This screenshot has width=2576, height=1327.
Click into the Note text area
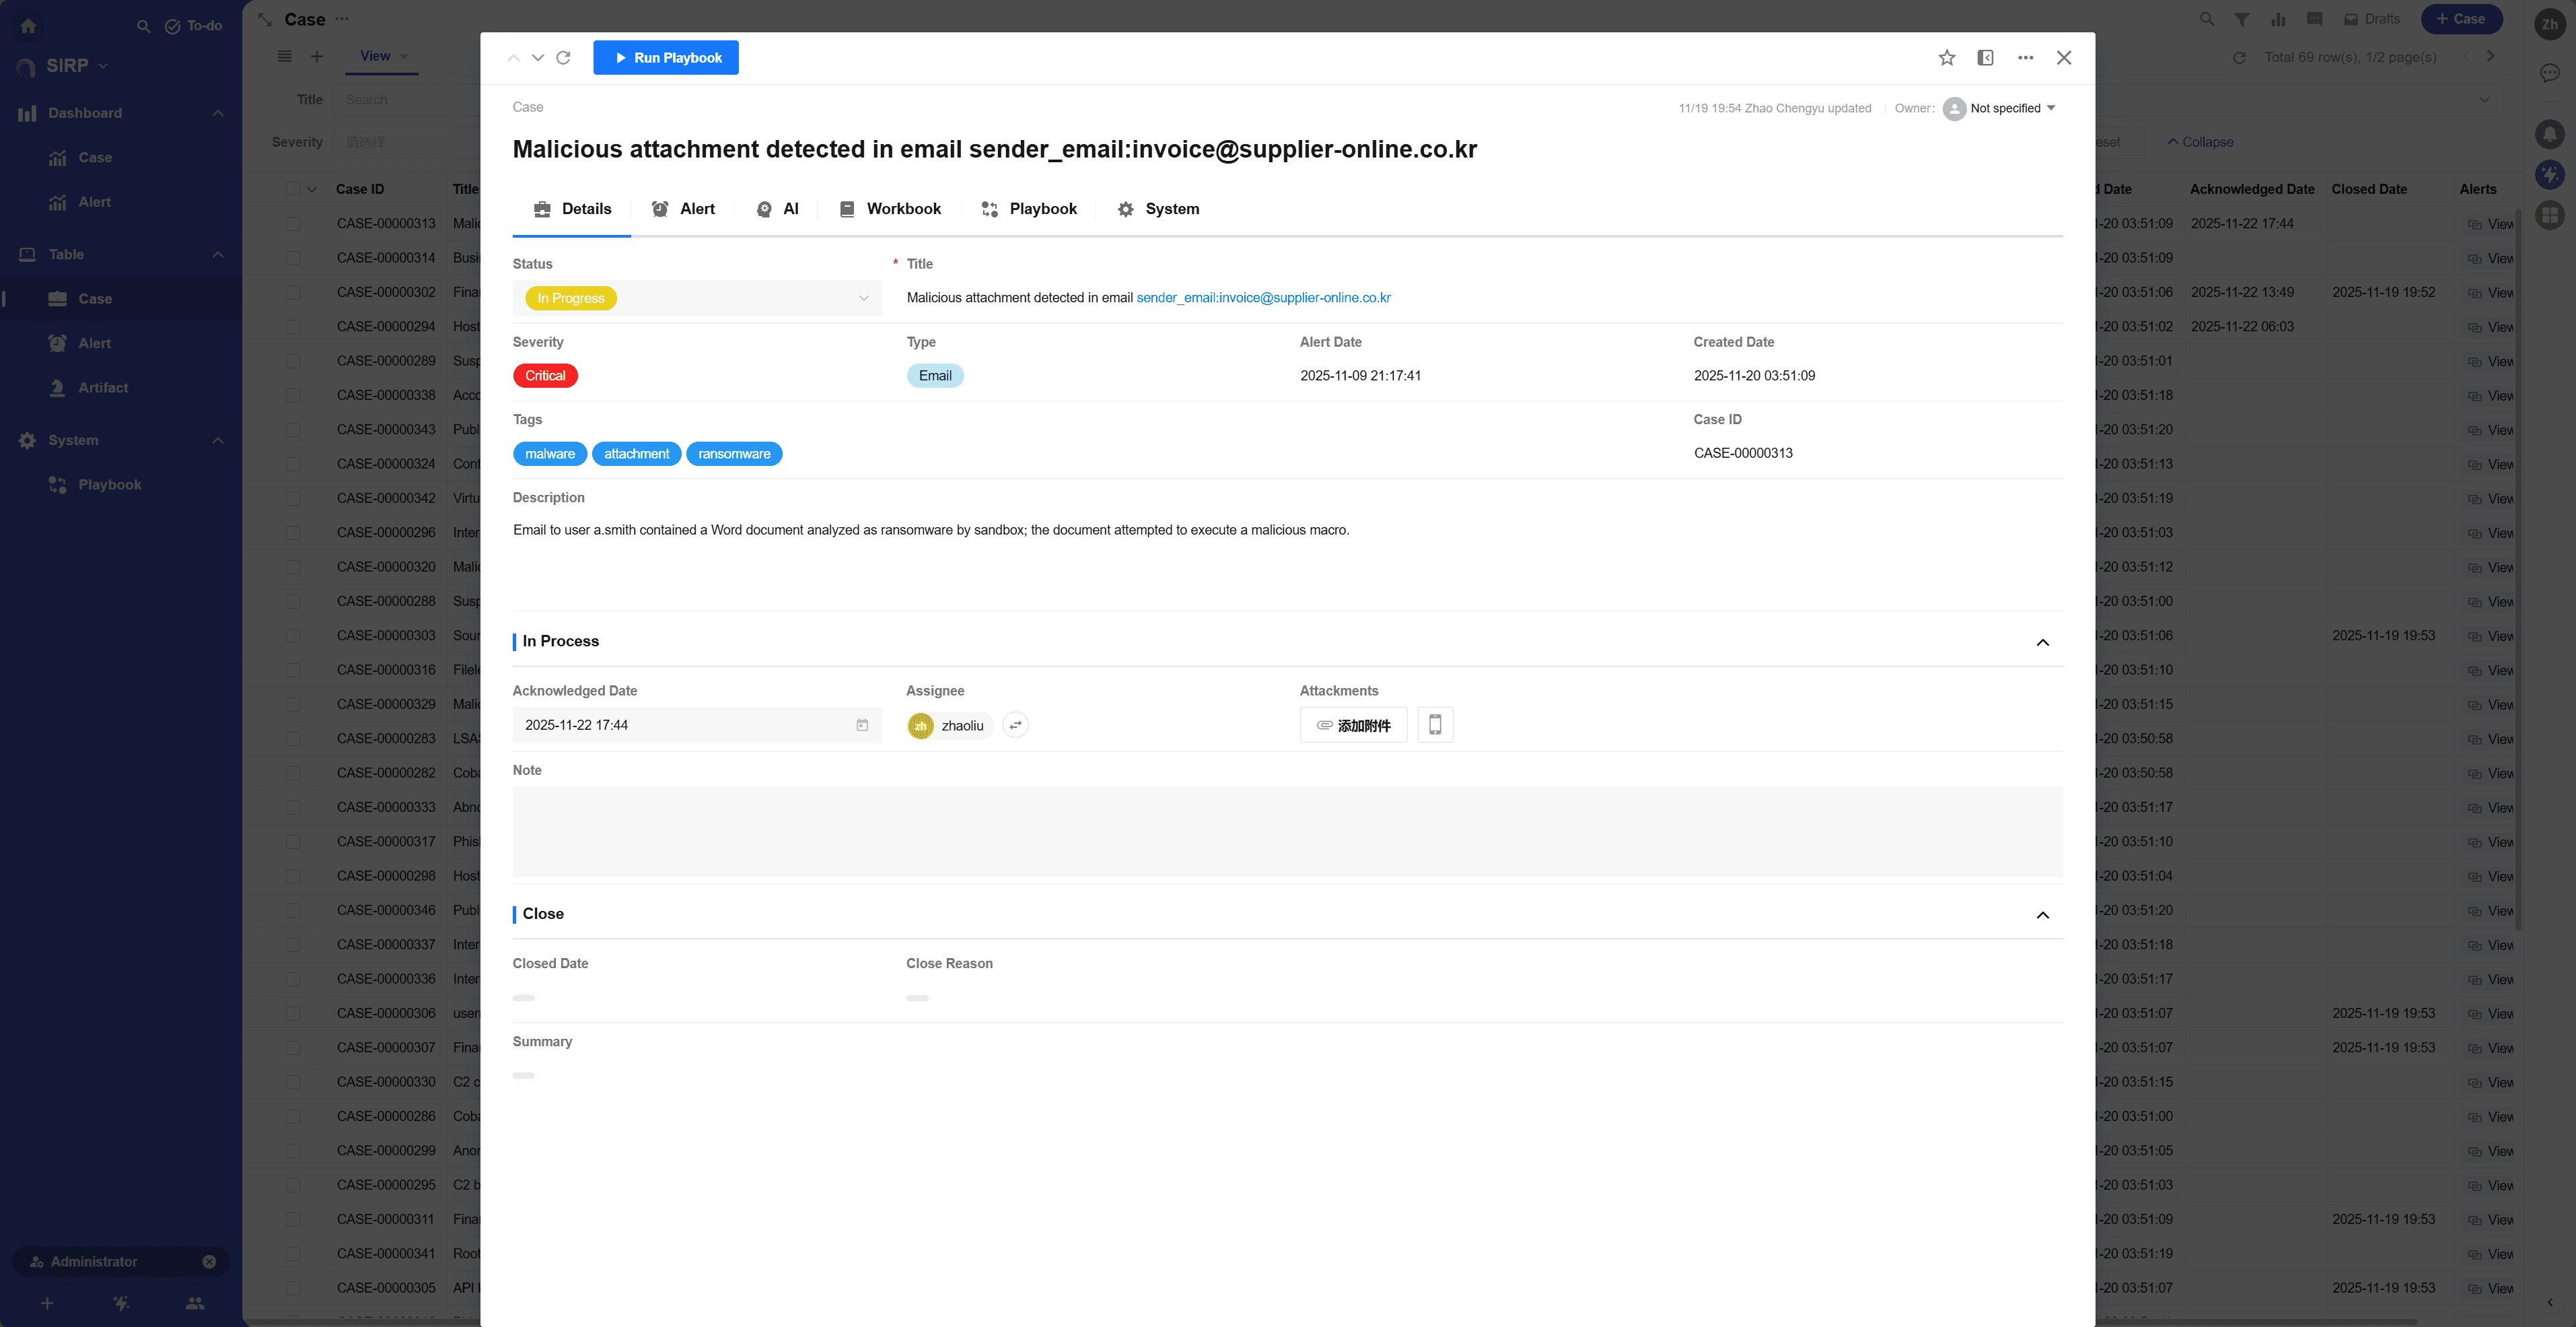tap(1286, 831)
